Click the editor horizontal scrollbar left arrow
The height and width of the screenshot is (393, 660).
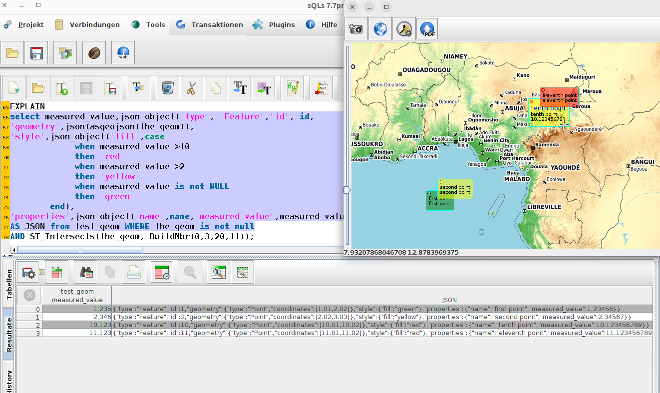coord(14,250)
